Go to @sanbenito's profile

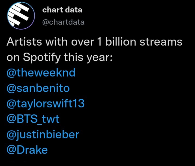[x=38, y=88]
